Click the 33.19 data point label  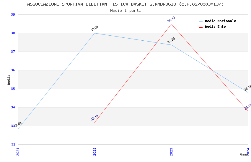pos(94,118)
